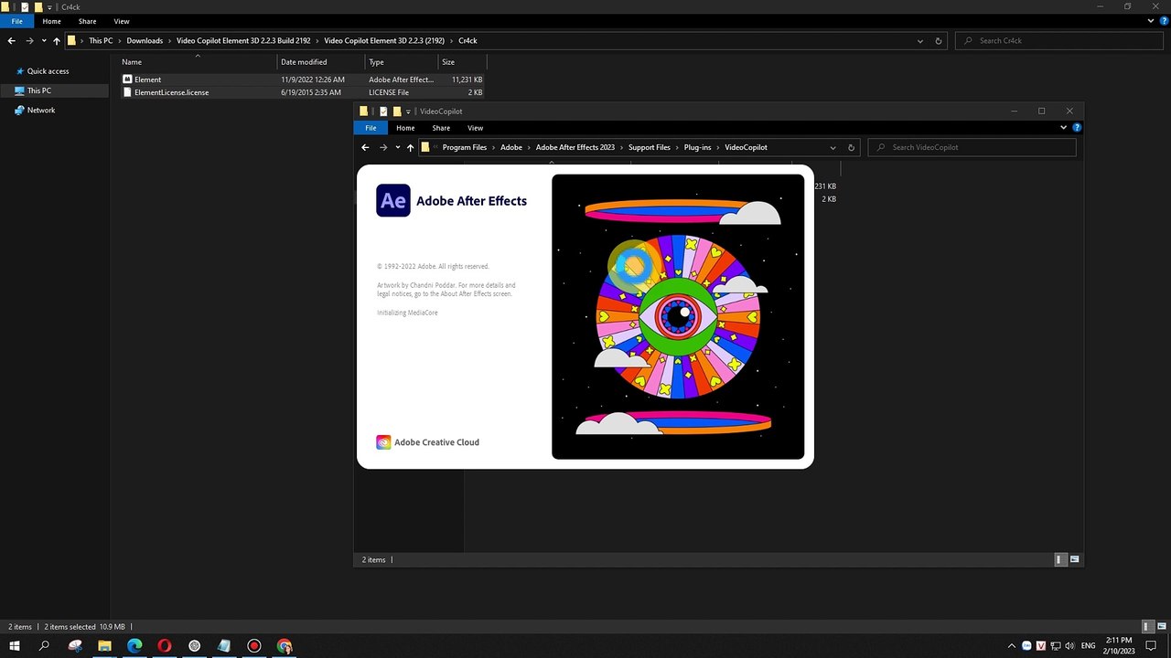Launch Microsoft Edge from the taskbar
The image size is (1171, 658).
tap(134, 646)
